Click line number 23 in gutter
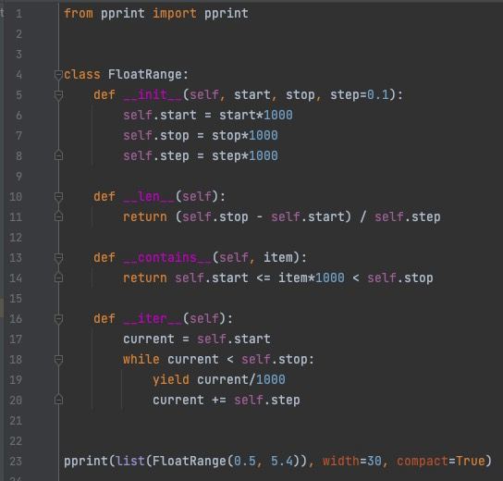 pos(16,462)
